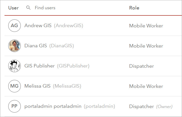Open GIS Publisher Dispatcher role
This screenshot has height=117, width=182.
(x=141, y=66)
